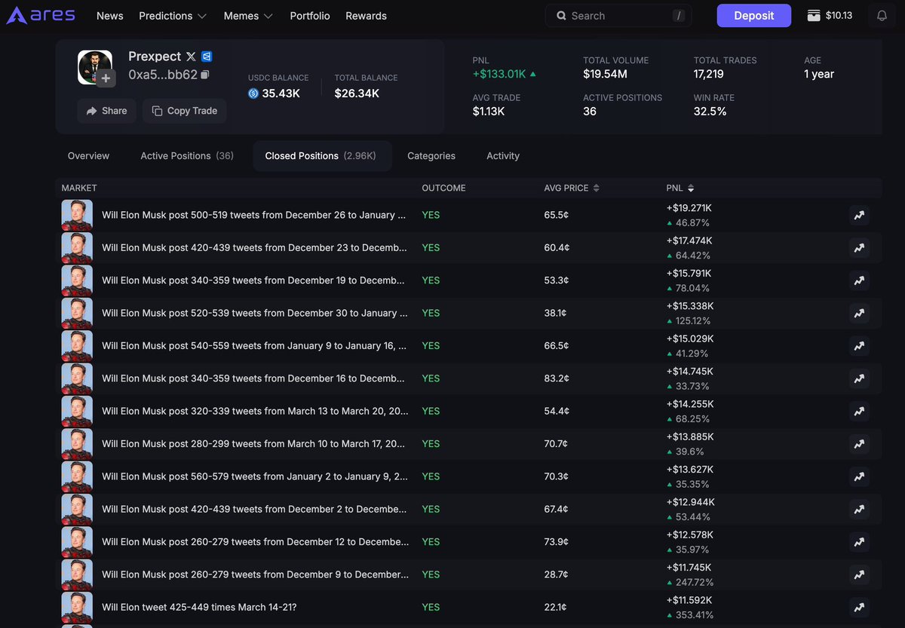Open chart for 280-299 tweets row

click(x=859, y=444)
